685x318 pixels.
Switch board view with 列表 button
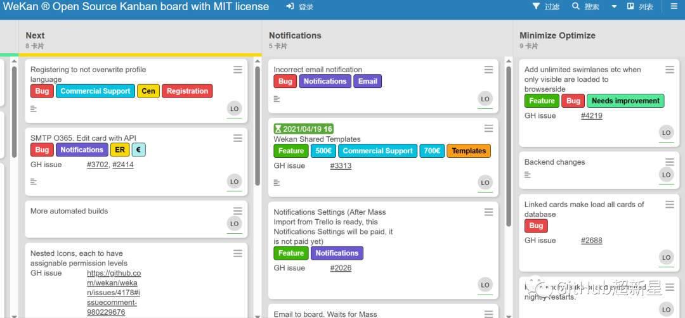640,6
